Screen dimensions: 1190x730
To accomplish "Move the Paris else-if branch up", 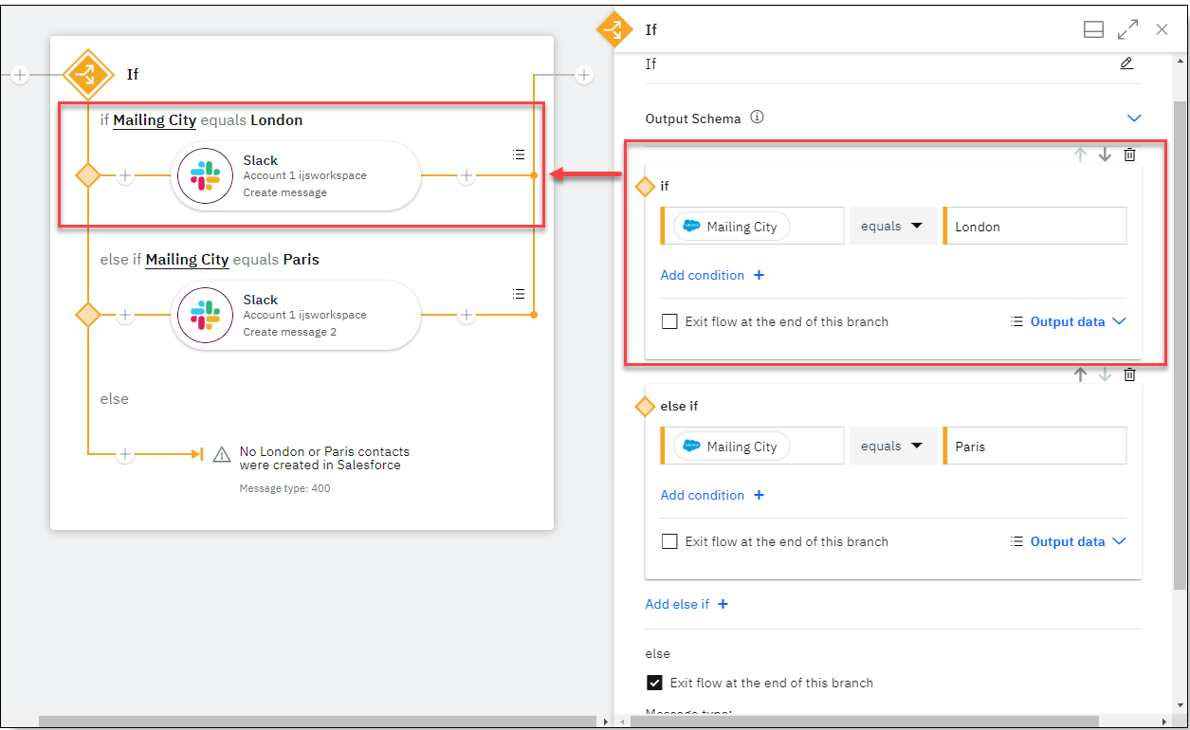I will 1080,374.
